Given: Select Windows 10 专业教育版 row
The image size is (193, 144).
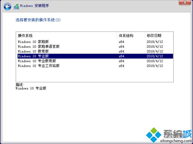Looking at the screenshot, I should [x=95, y=61].
